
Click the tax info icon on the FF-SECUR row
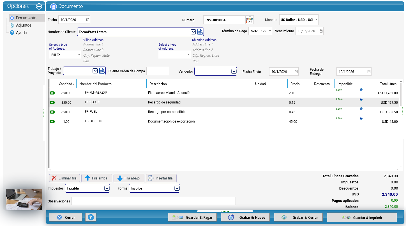pyautogui.click(x=361, y=100)
